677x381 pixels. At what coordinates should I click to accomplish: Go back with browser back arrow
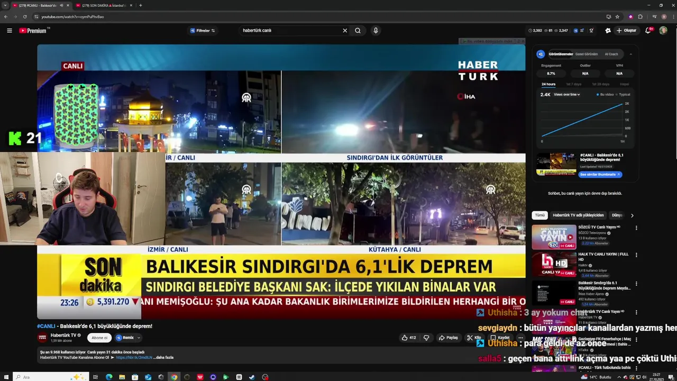coord(5,16)
